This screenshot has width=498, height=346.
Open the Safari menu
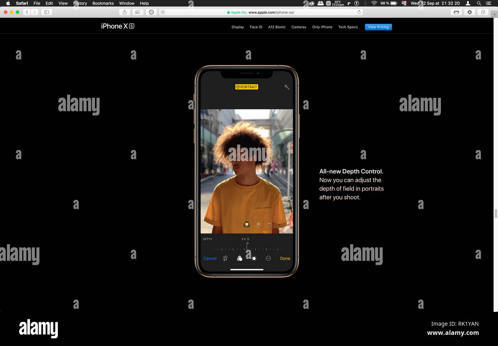[22, 3]
